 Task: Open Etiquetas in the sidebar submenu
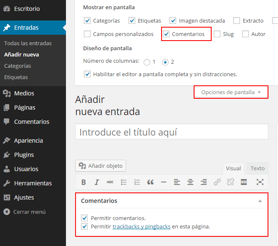16,77
